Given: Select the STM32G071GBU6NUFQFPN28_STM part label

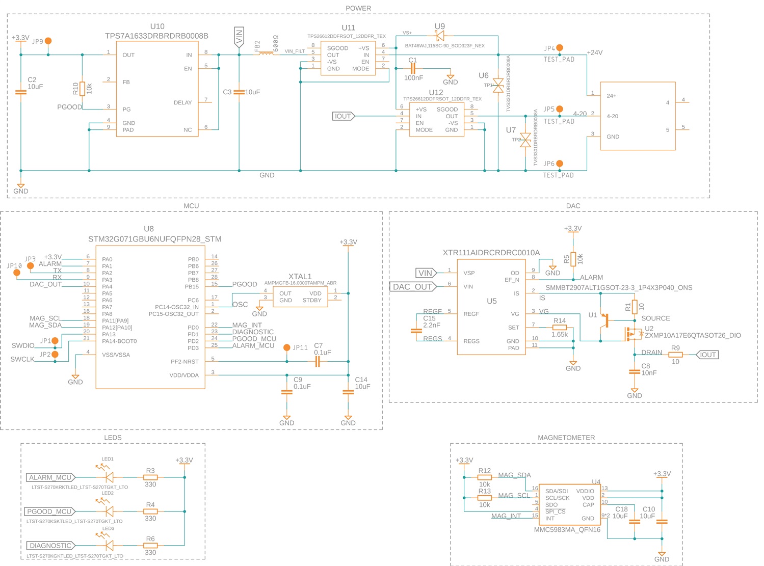Looking at the screenshot, I should [x=155, y=239].
